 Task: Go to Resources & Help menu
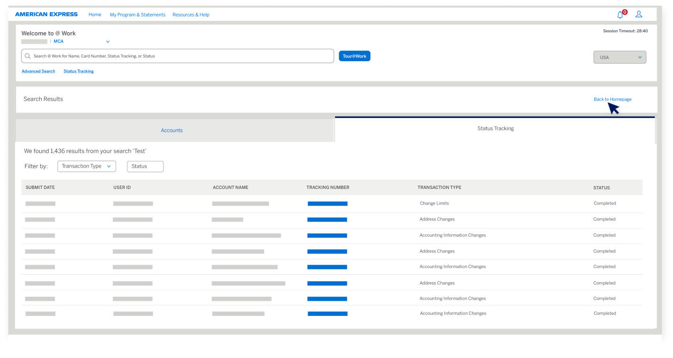190,15
